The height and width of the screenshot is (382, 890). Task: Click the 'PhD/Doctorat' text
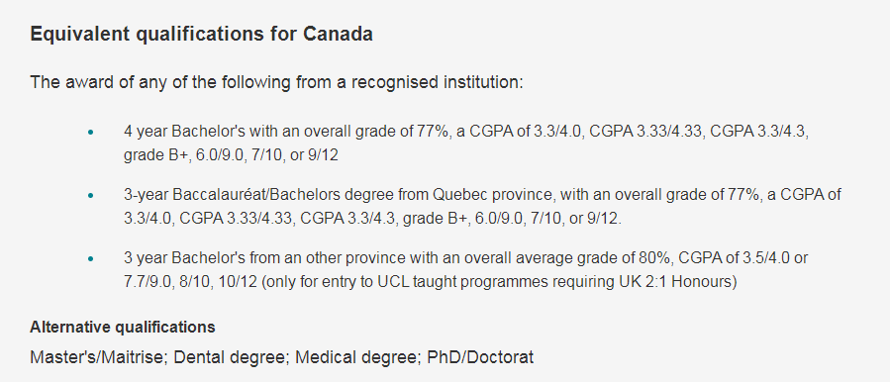481,357
